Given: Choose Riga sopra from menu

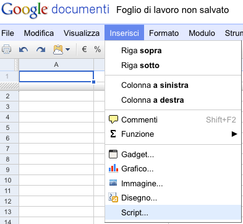Looking at the screenshot, I should coord(173,51).
